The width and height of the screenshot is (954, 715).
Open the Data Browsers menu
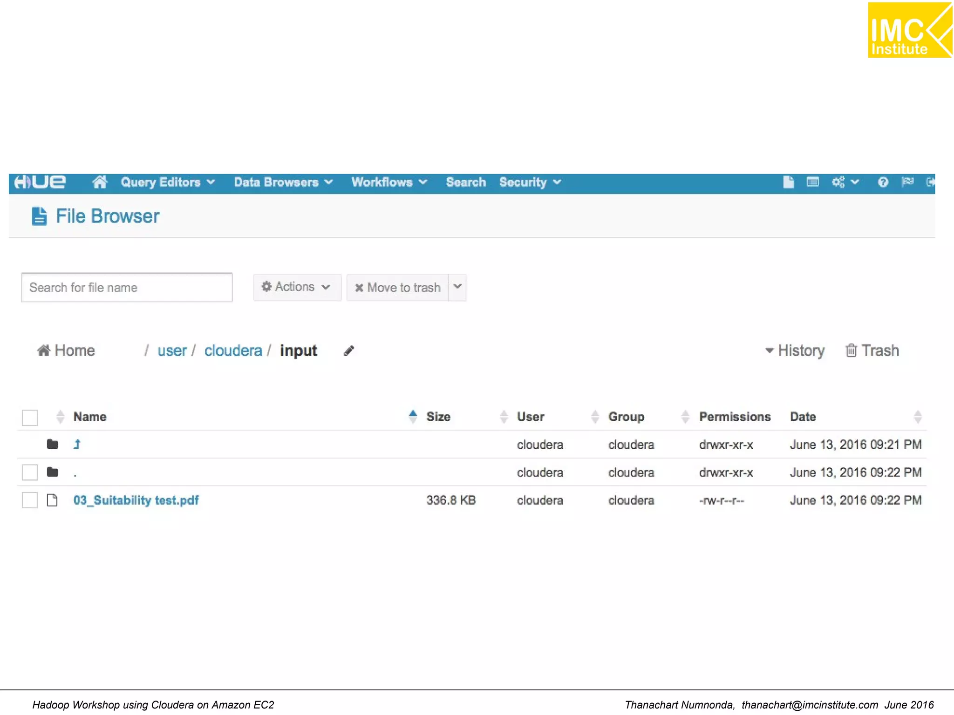[x=283, y=182]
